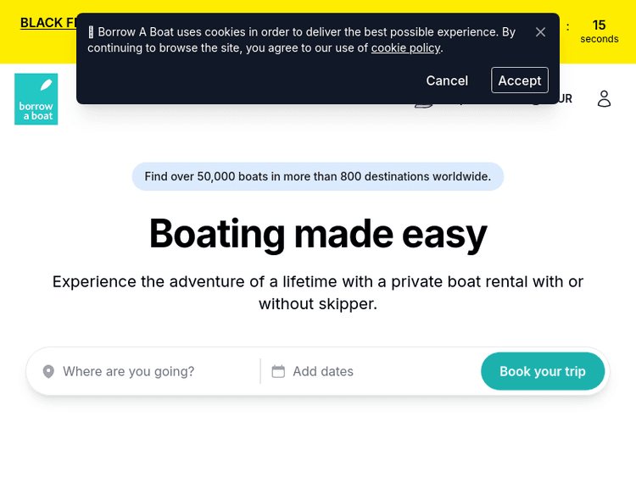Click the location pin icon in search bar
This screenshot has width=636, height=477.
pyautogui.click(x=48, y=371)
